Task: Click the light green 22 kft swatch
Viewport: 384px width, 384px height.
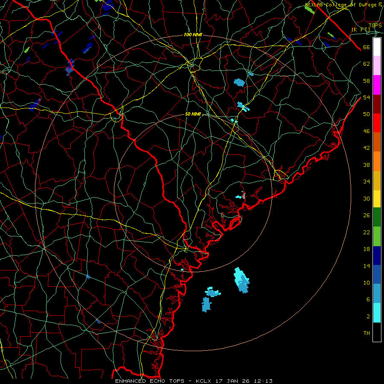Action: pyautogui.click(x=377, y=236)
